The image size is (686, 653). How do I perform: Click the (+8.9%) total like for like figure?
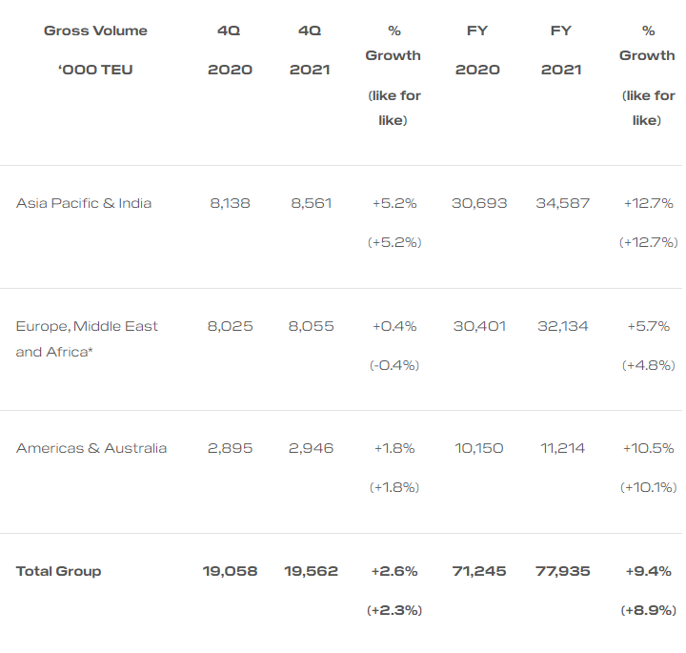pyautogui.click(x=649, y=610)
